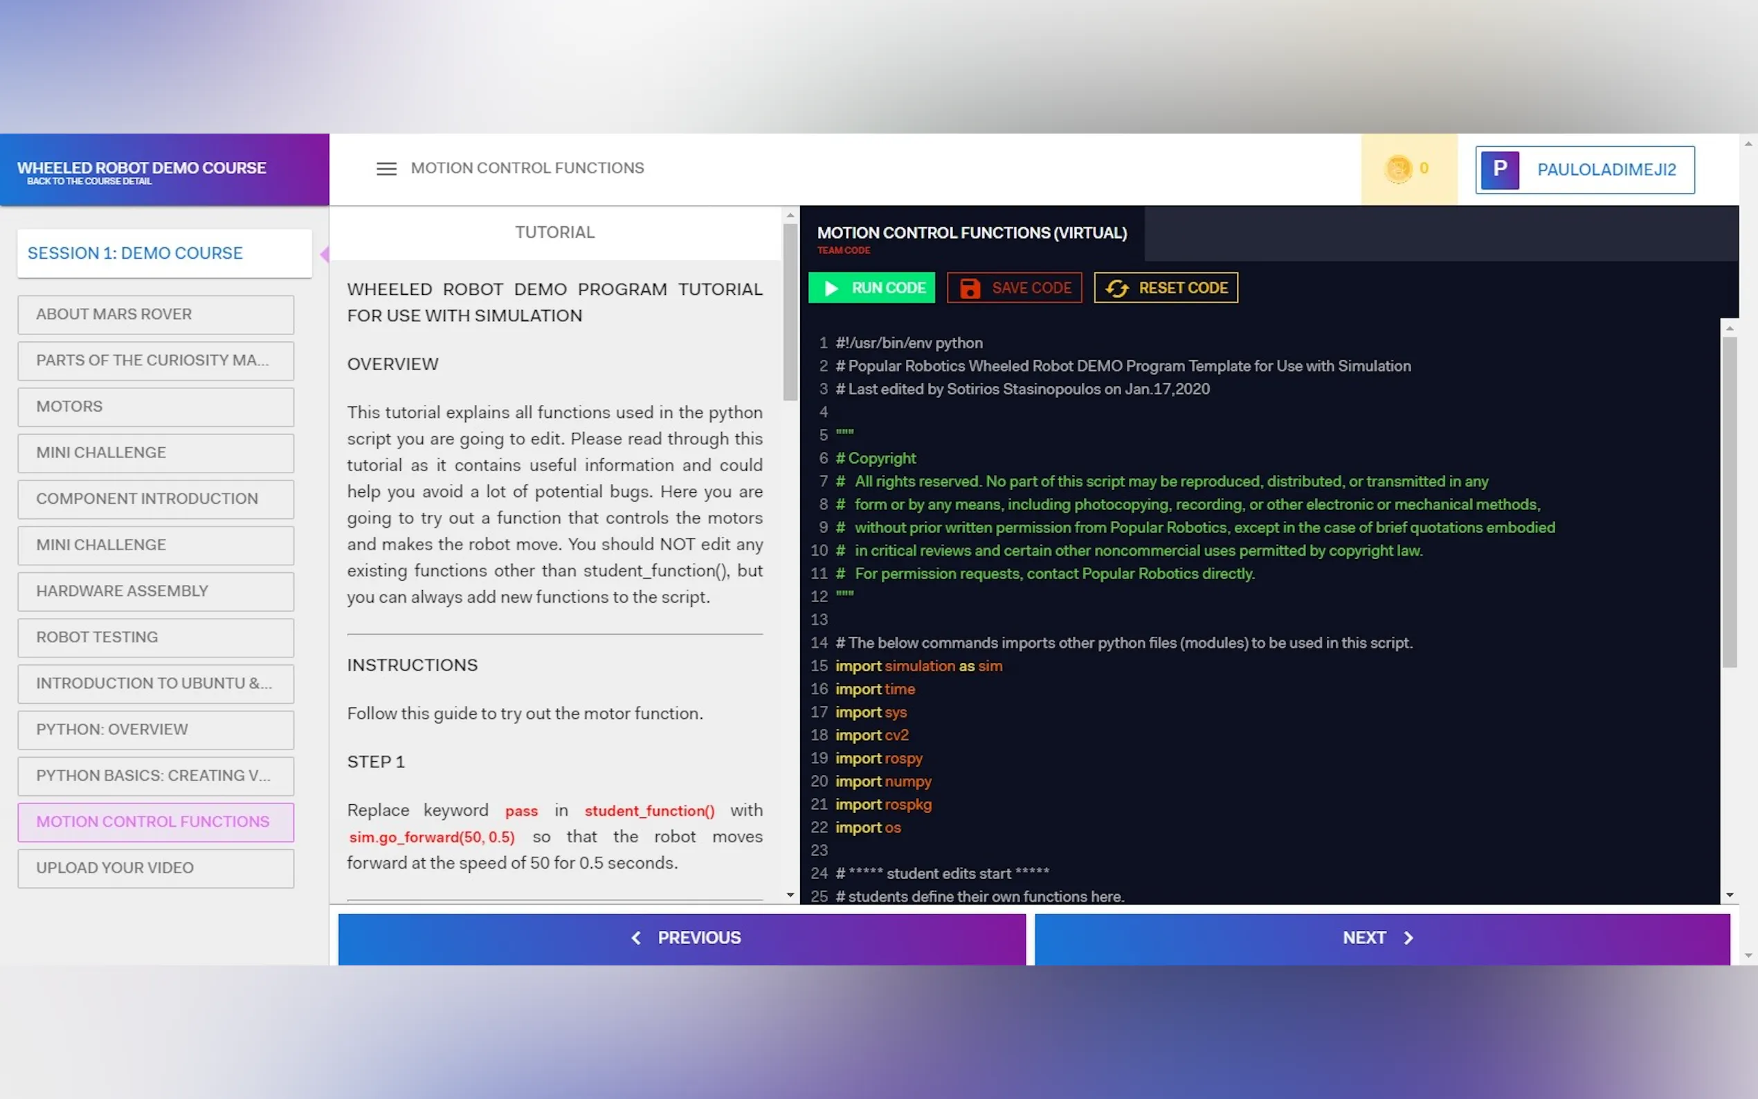Select Motion Control Functions (Virtual) code tab
Image resolution: width=1758 pixels, height=1099 pixels.
tap(972, 234)
